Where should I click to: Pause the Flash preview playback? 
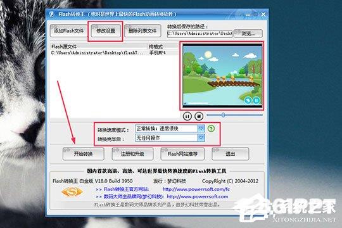click(x=187, y=116)
